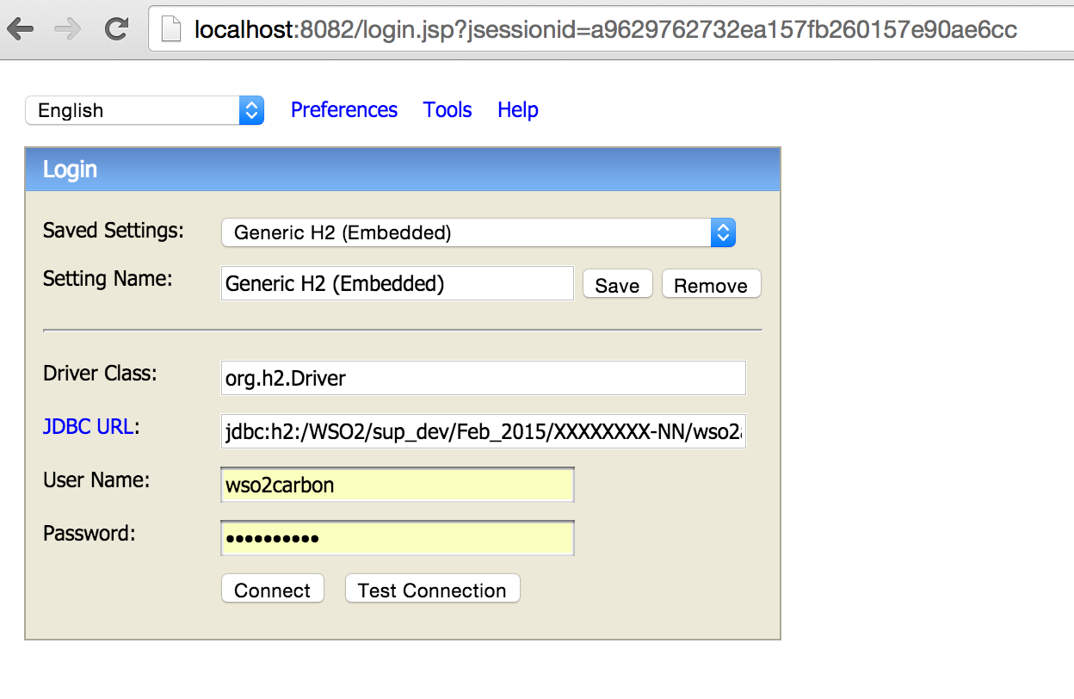Screen dimensions: 1074x699
Task: Focus the Setting Name text field
Action: [x=398, y=283]
